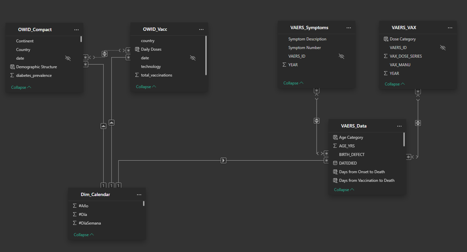467x252 pixels.
Task: Select the Age Category calculated column icon
Action: click(x=335, y=137)
